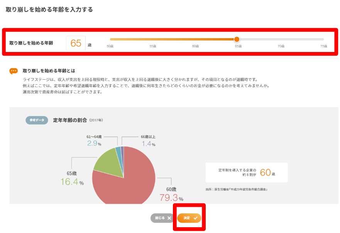Click the age input field showing 65
The height and width of the screenshot is (233, 340).
coord(76,43)
